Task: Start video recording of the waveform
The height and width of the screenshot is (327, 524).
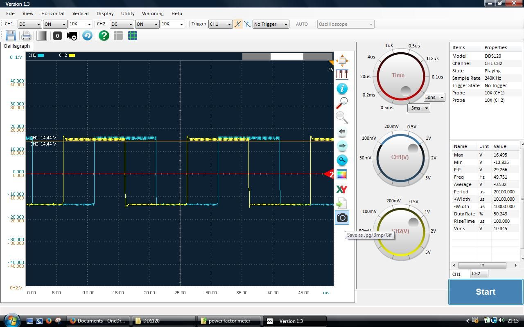Action: click(71, 36)
